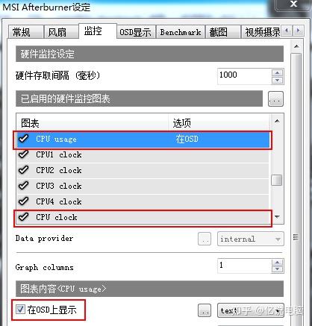
Task: Click graph list scroll down arrow
Action: point(277,217)
